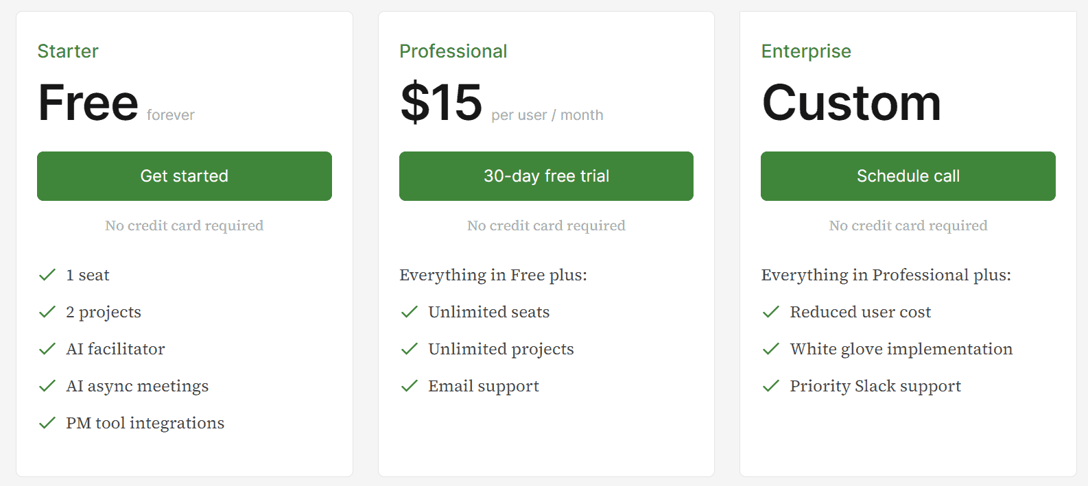Click the checkmark beside "Email support"

click(409, 386)
